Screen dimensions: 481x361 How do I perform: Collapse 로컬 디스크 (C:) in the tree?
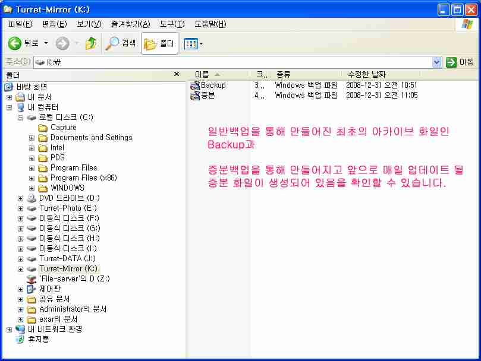point(20,117)
